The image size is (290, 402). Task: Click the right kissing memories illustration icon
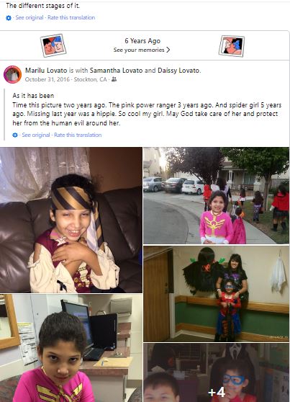click(231, 46)
